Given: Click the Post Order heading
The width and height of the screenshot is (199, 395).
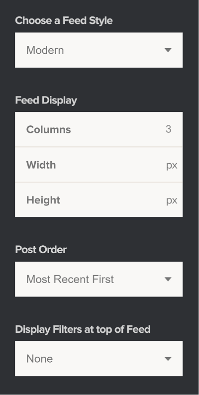Looking at the screenshot, I should click(41, 250).
